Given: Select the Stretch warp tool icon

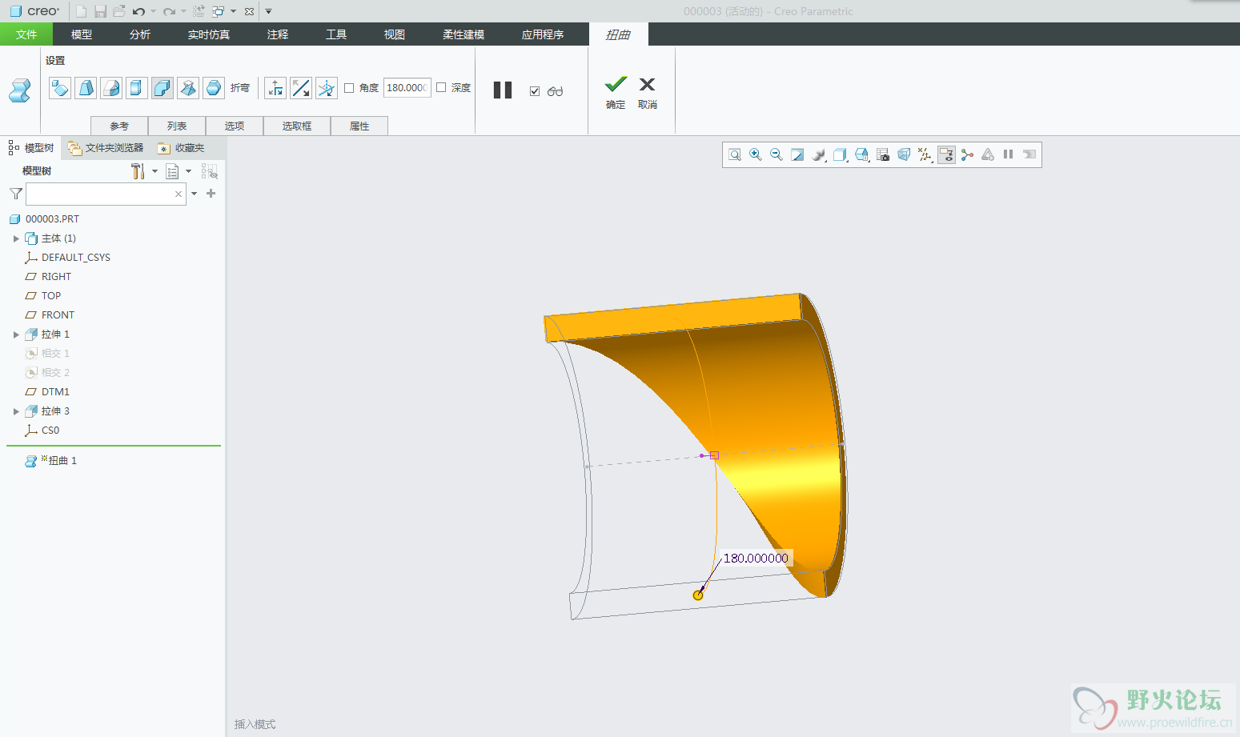Looking at the screenshot, I should [x=137, y=88].
